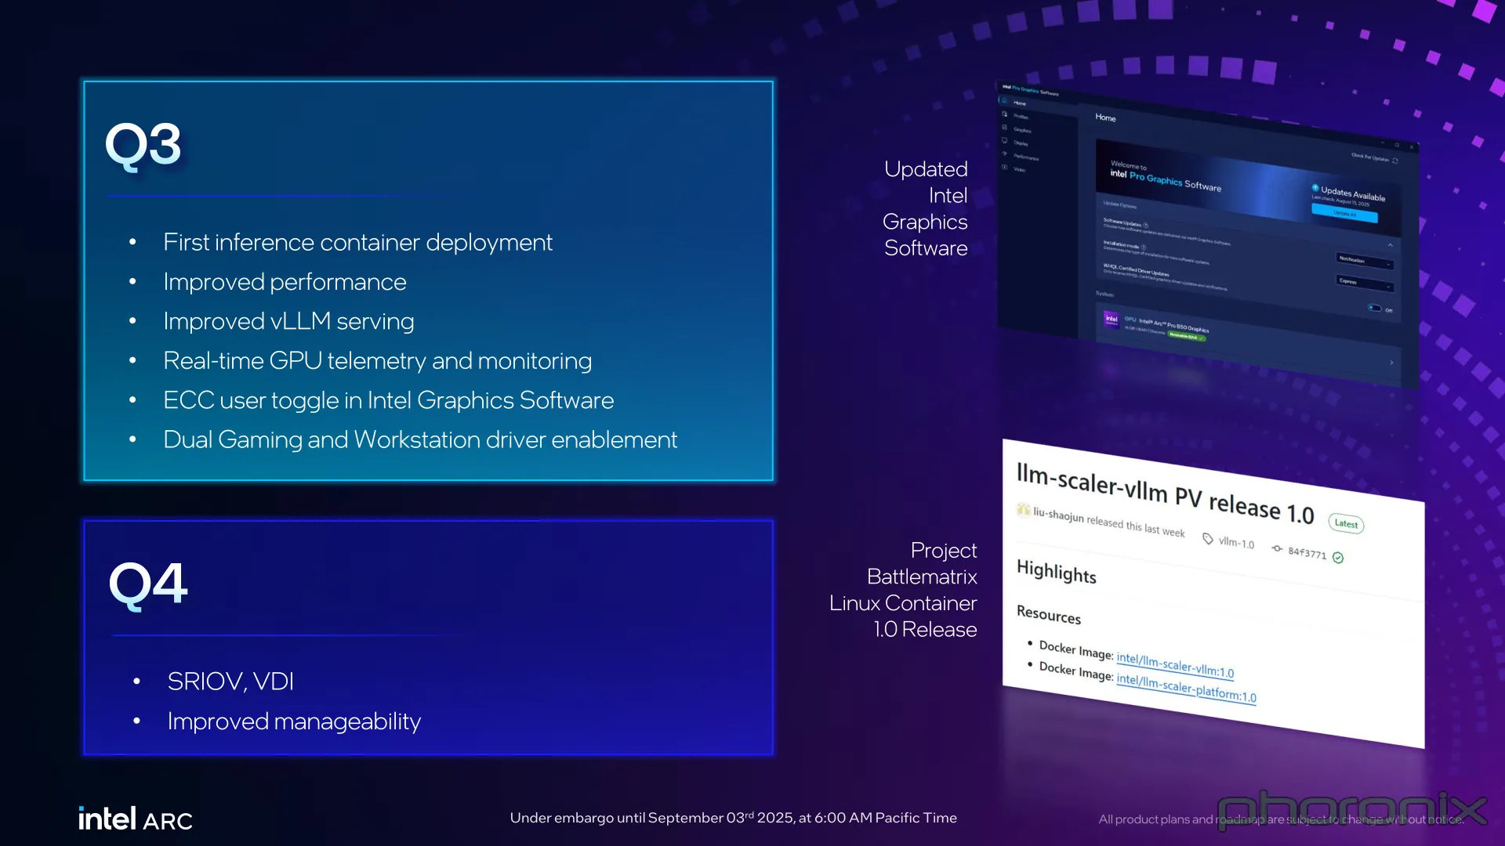Open the intel/llm-scaler-platform:1.0 Docker link
The height and width of the screenshot is (846, 1505).
1185,689
